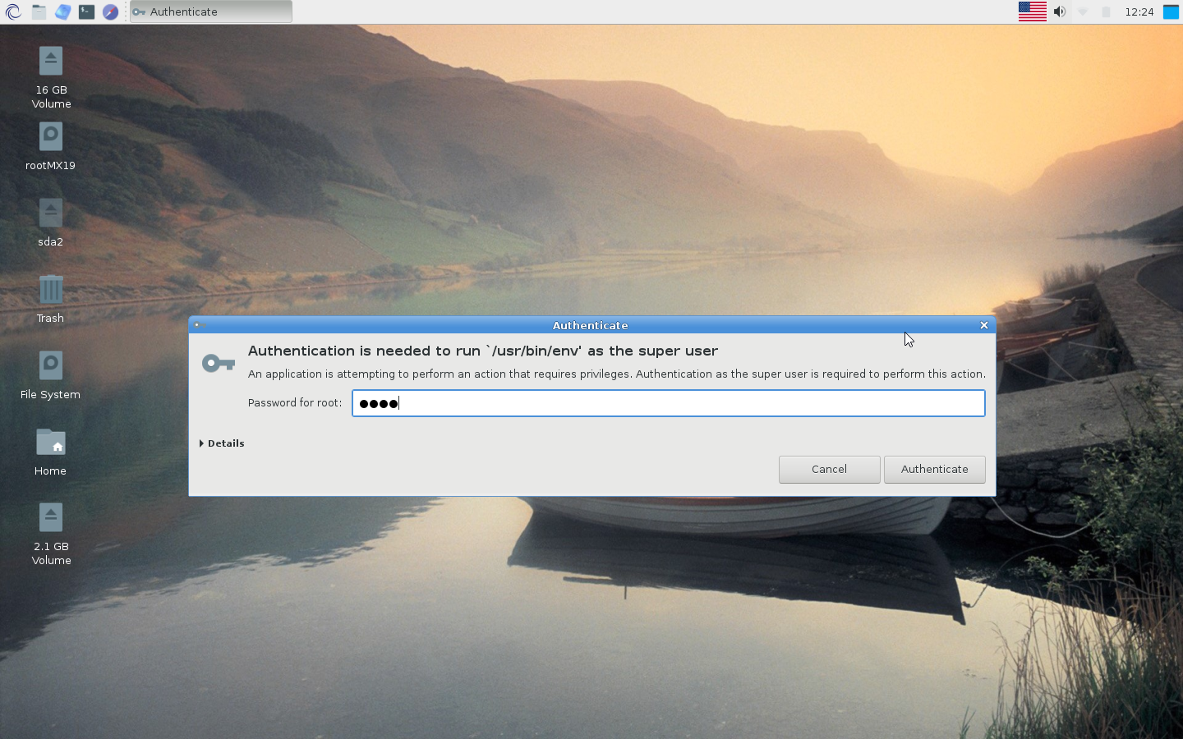Click the Authenticate button
Screen dimensions: 1183x739
click(x=935, y=470)
